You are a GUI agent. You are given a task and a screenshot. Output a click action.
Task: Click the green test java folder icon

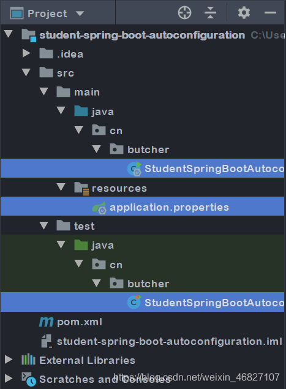click(81, 245)
